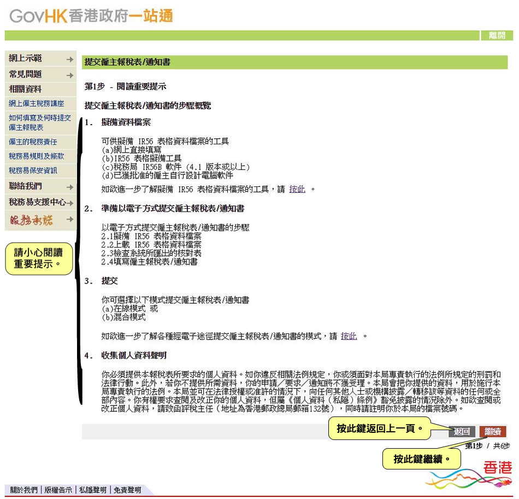Open 私隱聲明 footer link

(x=93, y=490)
